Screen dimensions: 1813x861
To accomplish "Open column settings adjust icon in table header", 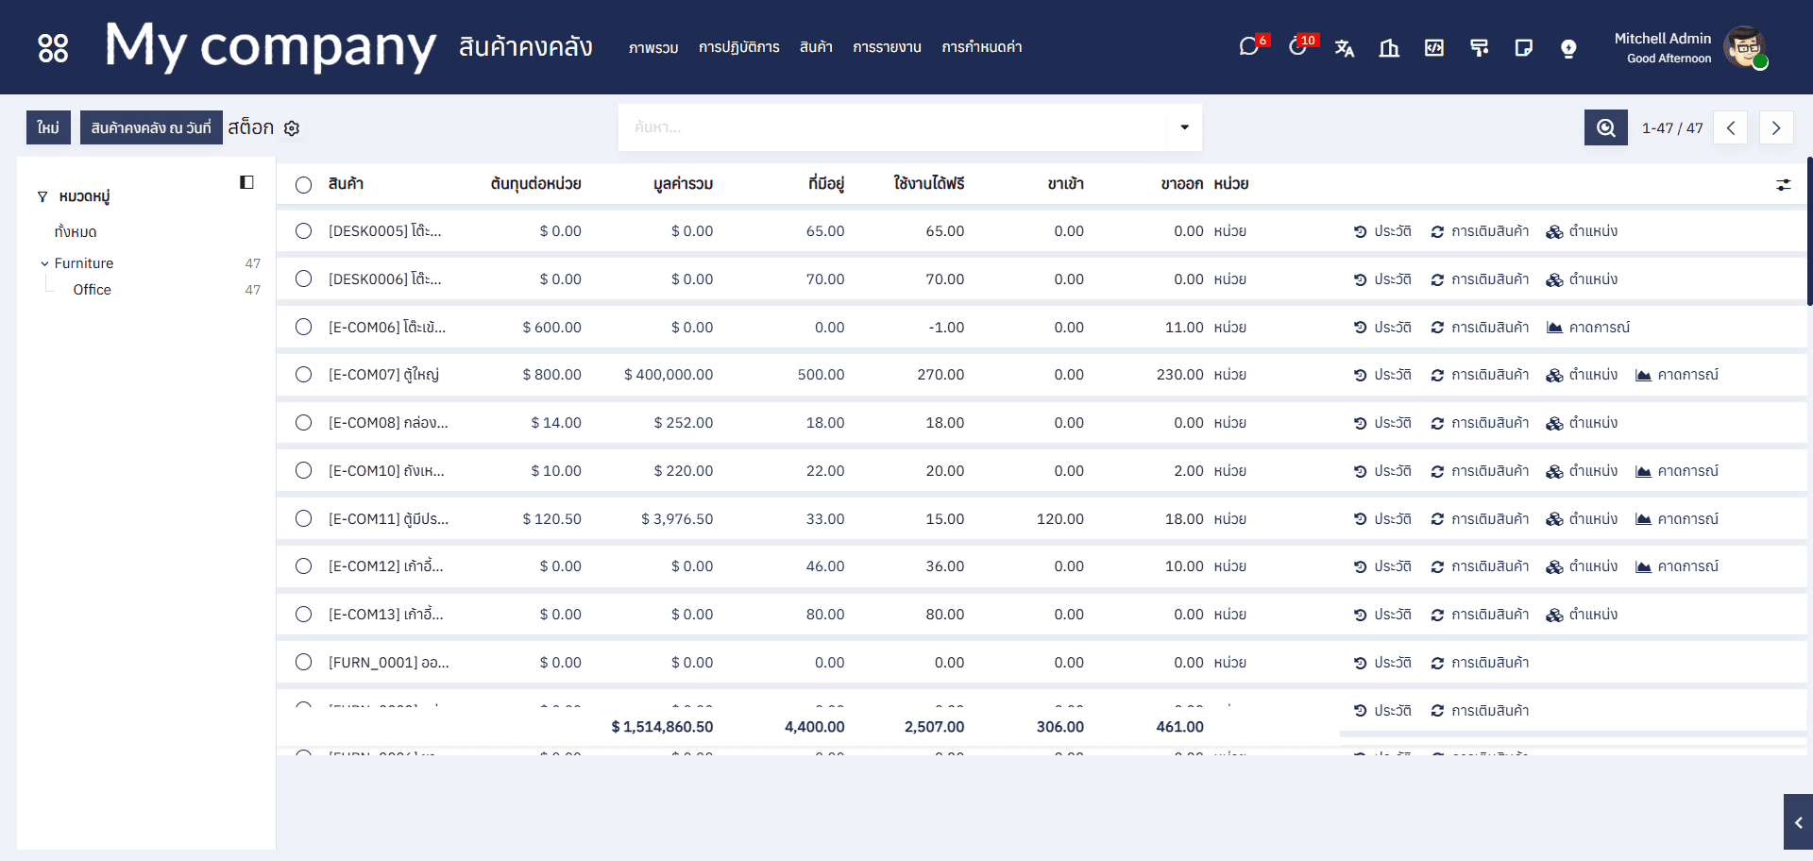I will (1783, 185).
